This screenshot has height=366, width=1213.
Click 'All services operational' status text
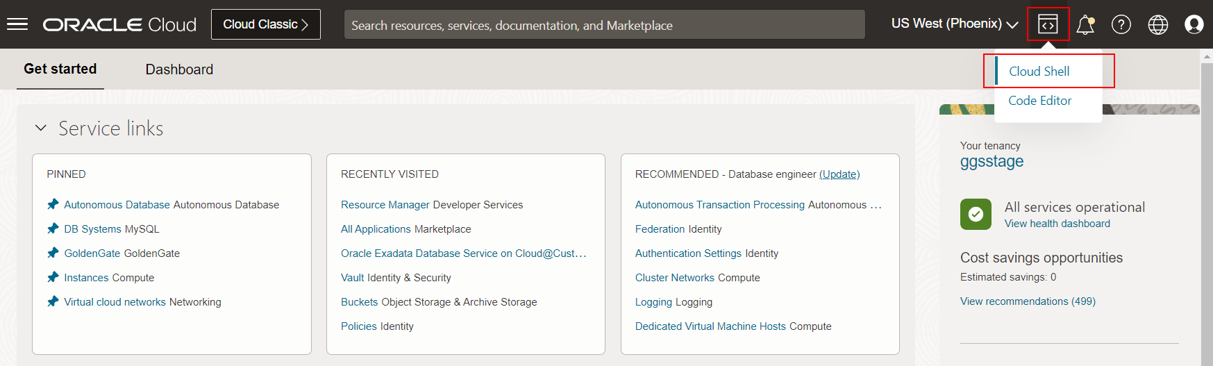[1075, 207]
